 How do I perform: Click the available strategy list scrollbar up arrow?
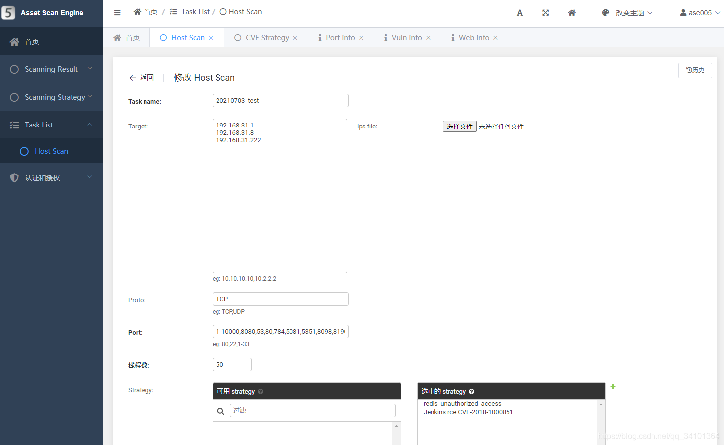click(x=396, y=426)
